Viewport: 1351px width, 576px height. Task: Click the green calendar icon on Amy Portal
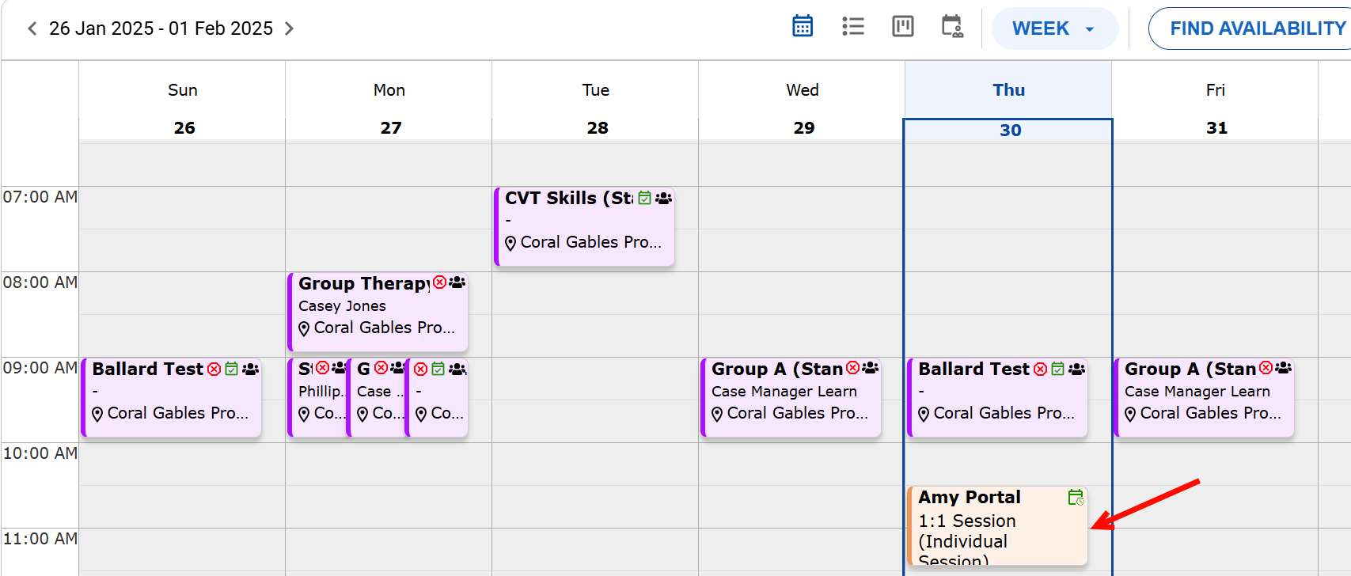(1076, 497)
